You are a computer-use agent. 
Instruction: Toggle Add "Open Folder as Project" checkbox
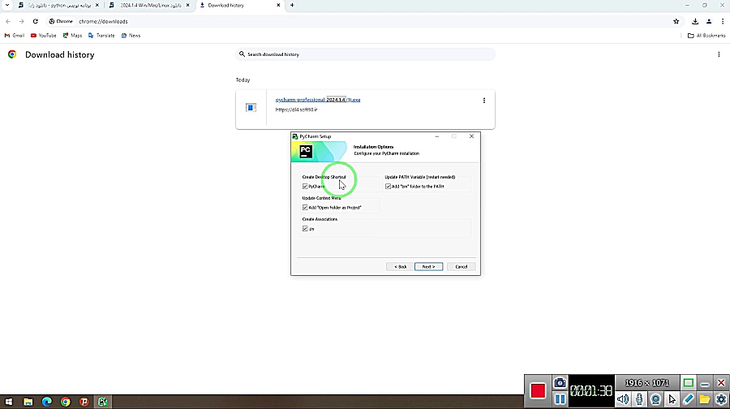click(x=305, y=208)
